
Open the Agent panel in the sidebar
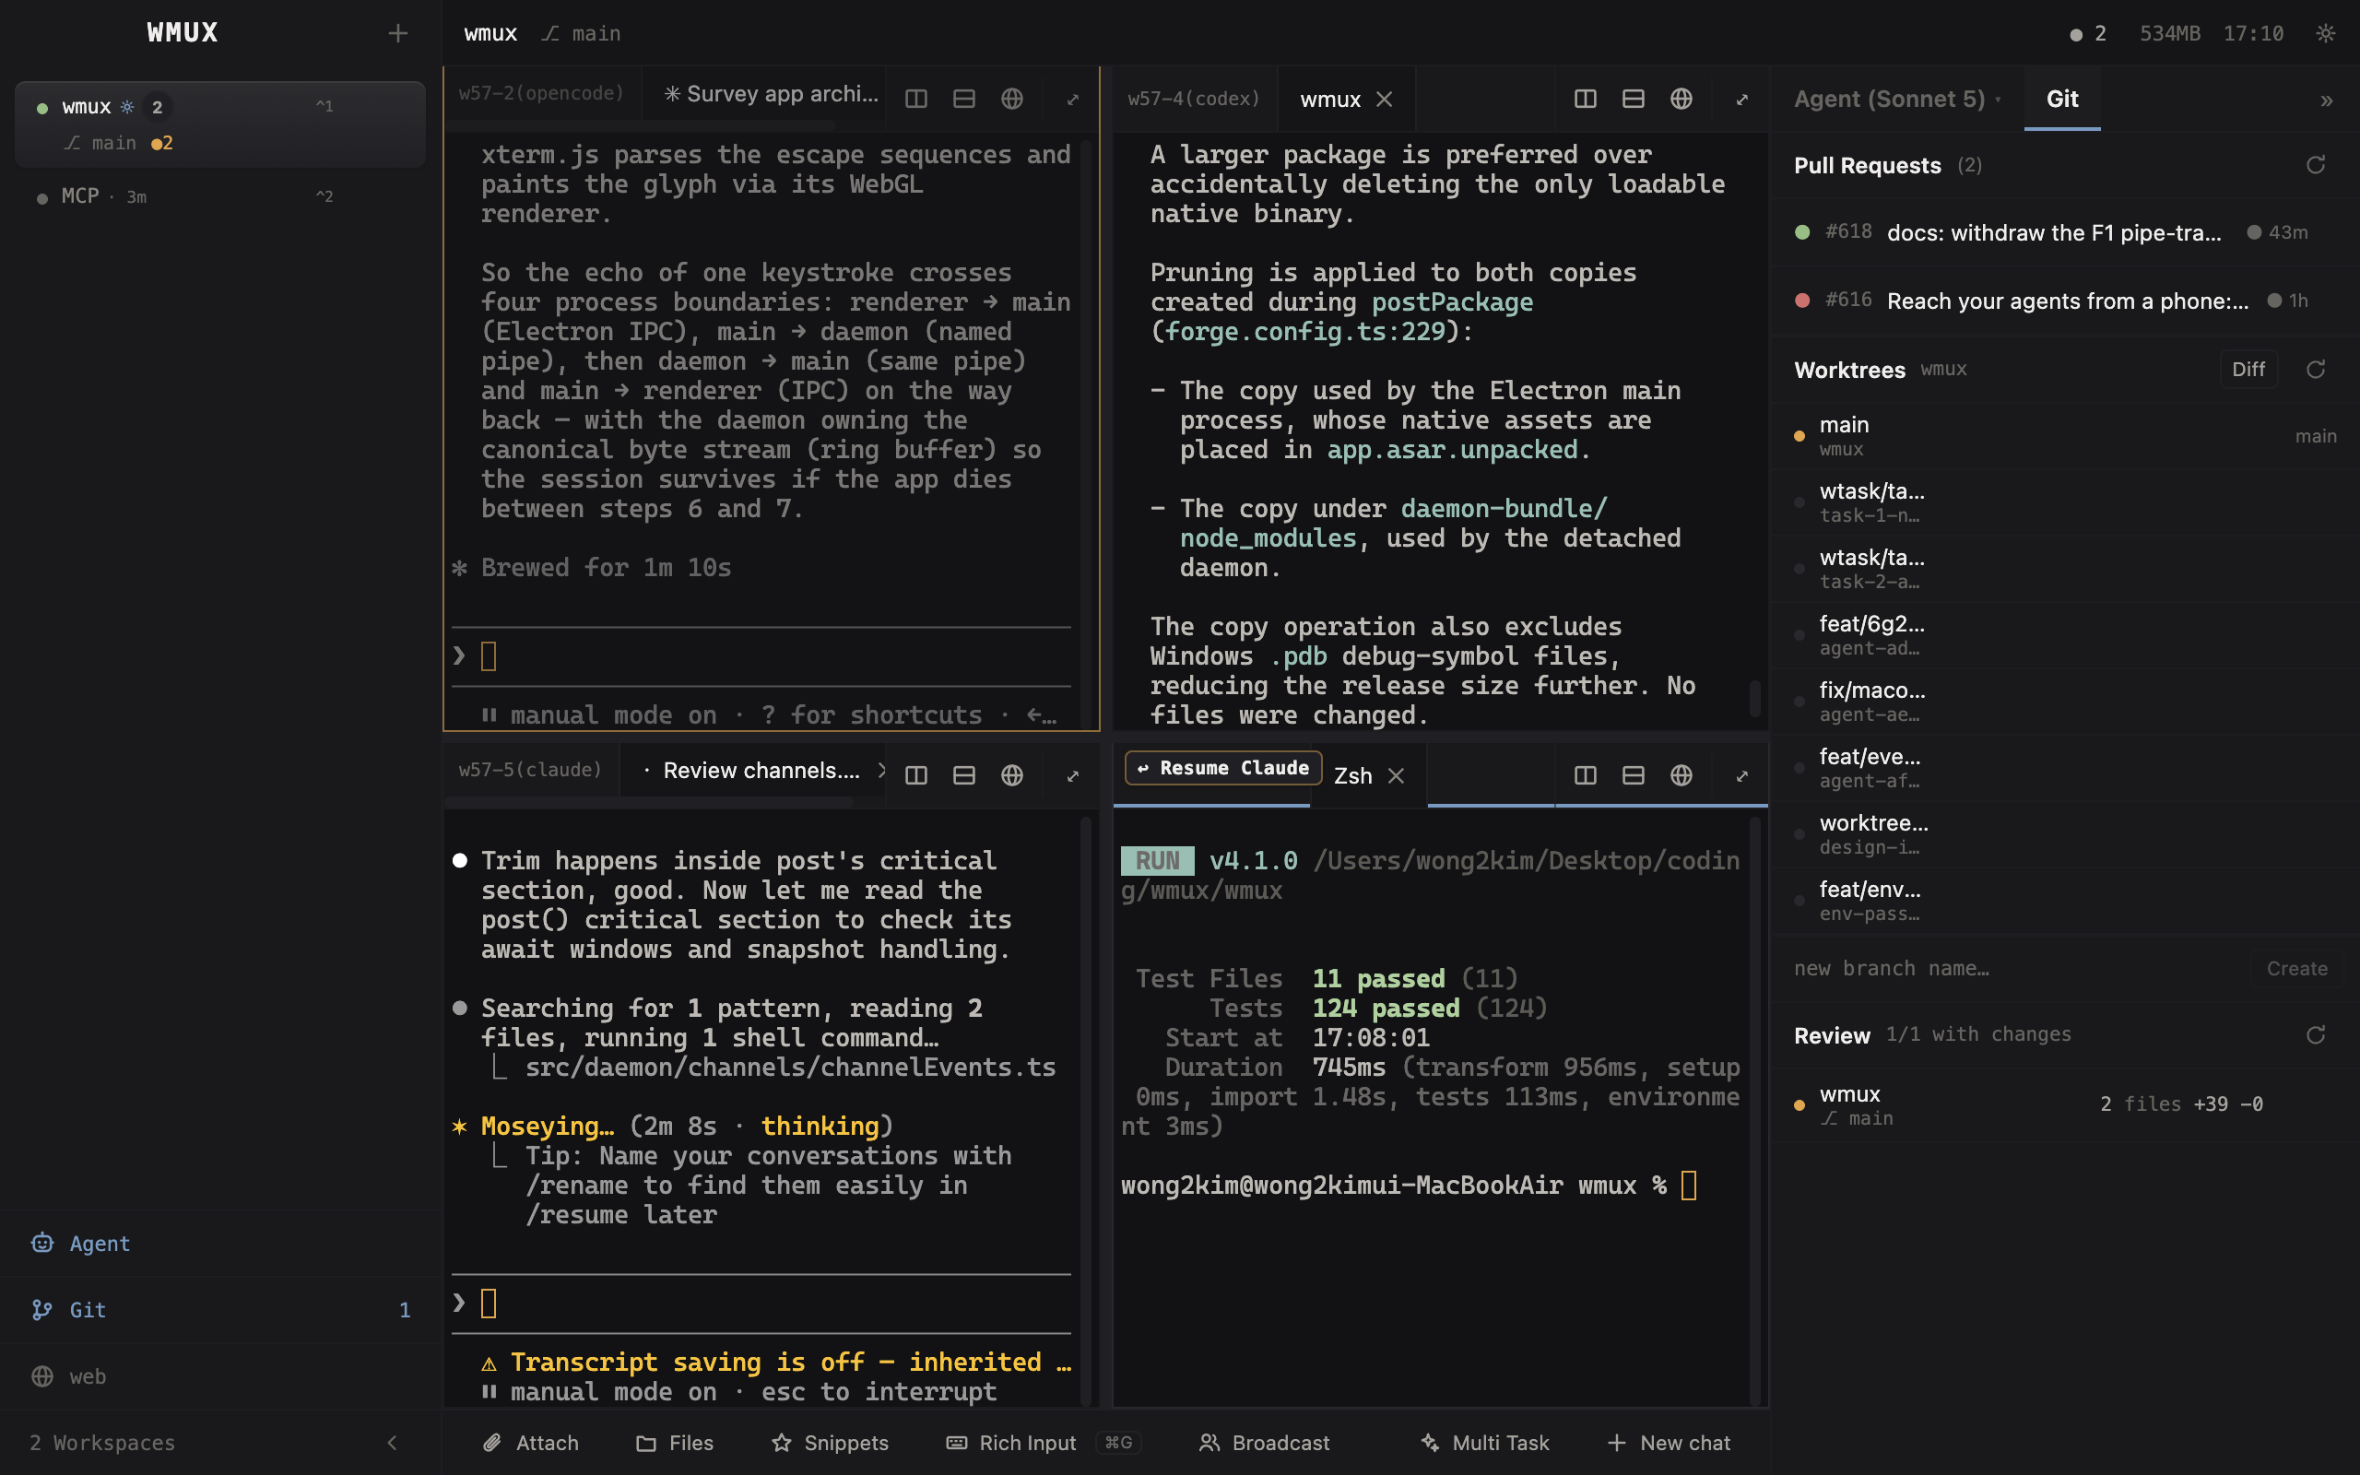pos(220,1243)
